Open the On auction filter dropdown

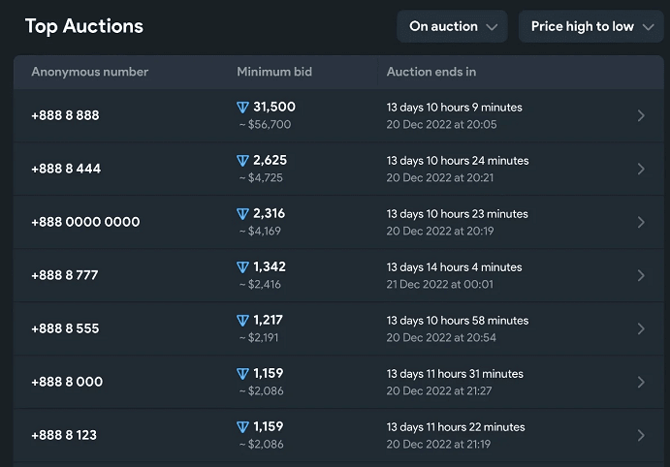(452, 26)
